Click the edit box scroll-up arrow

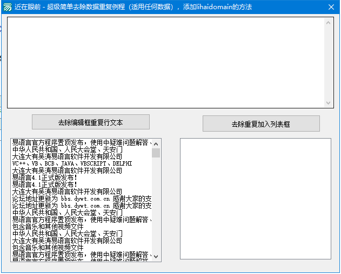tap(329, 23)
